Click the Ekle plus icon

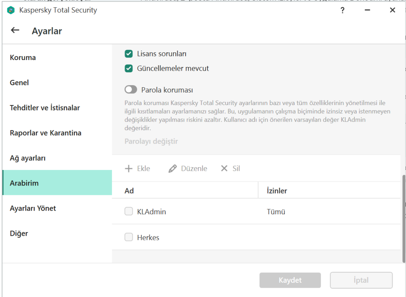(x=129, y=168)
